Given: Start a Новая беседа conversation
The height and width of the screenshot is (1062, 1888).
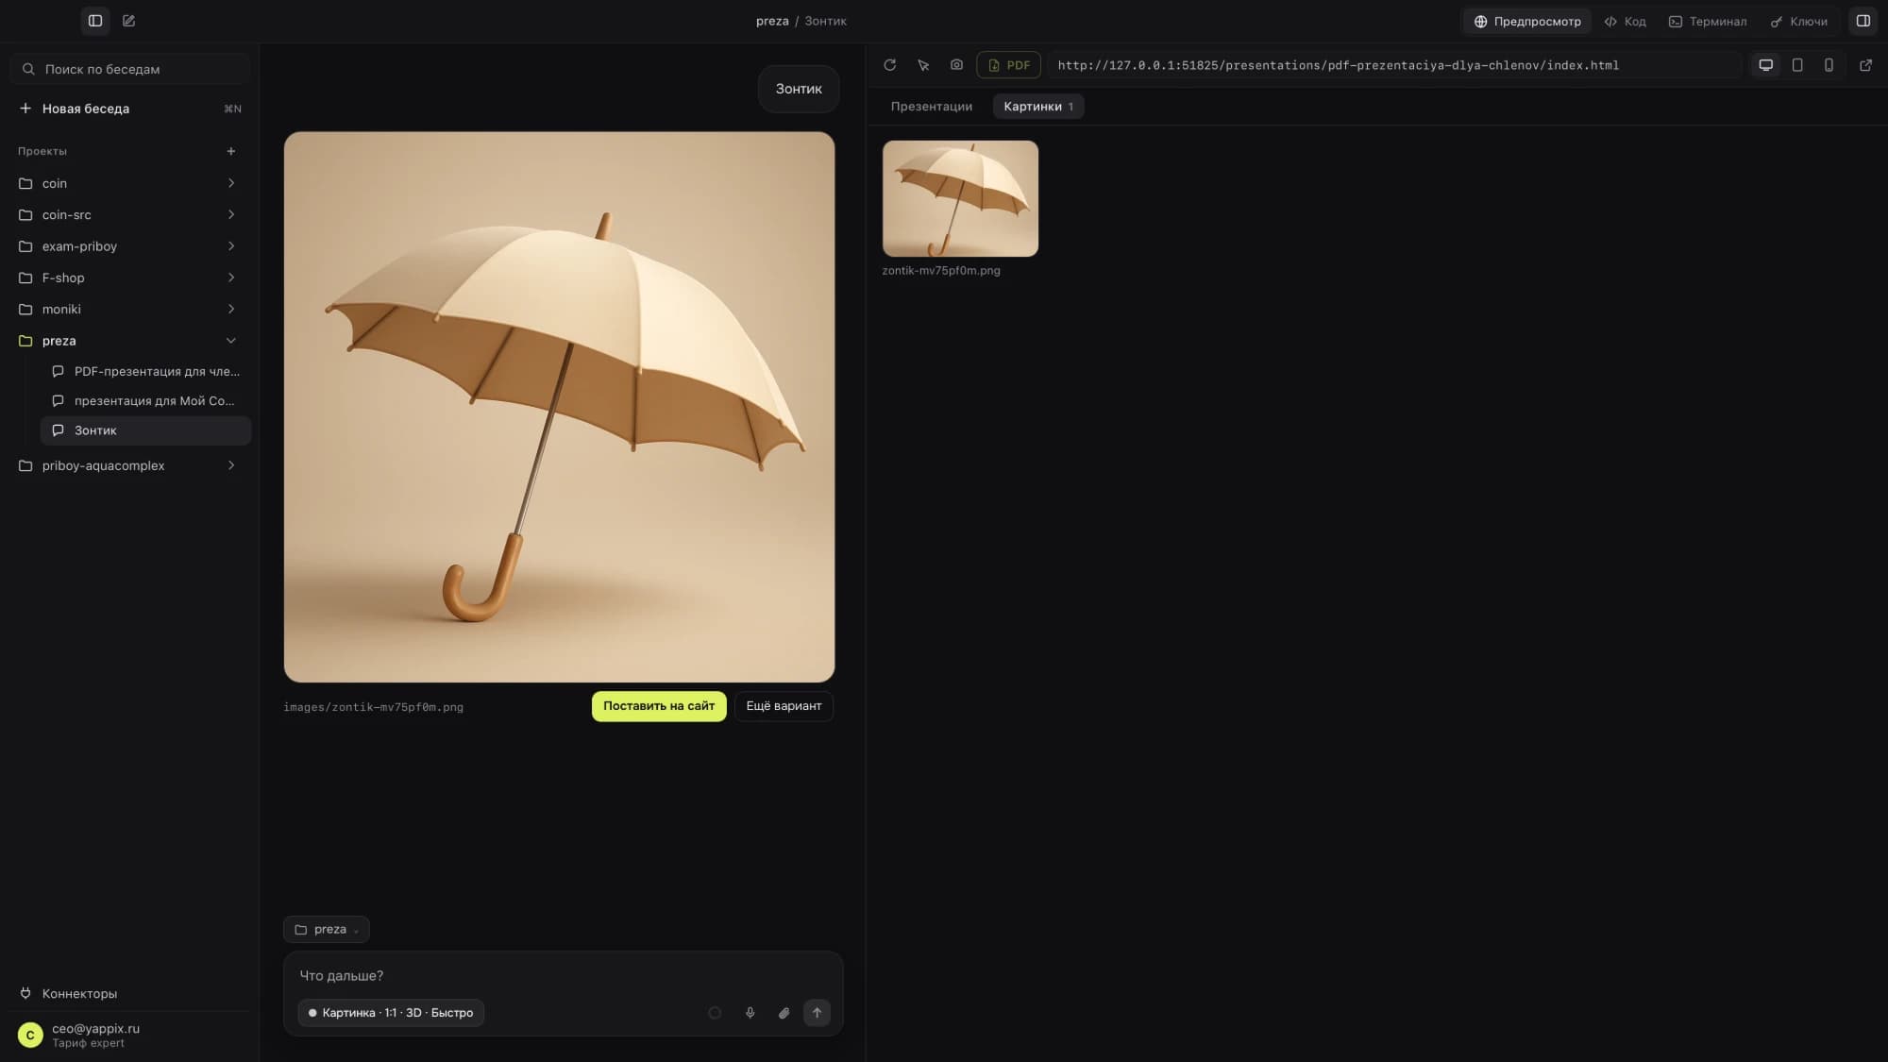Looking at the screenshot, I should (x=128, y=109).
